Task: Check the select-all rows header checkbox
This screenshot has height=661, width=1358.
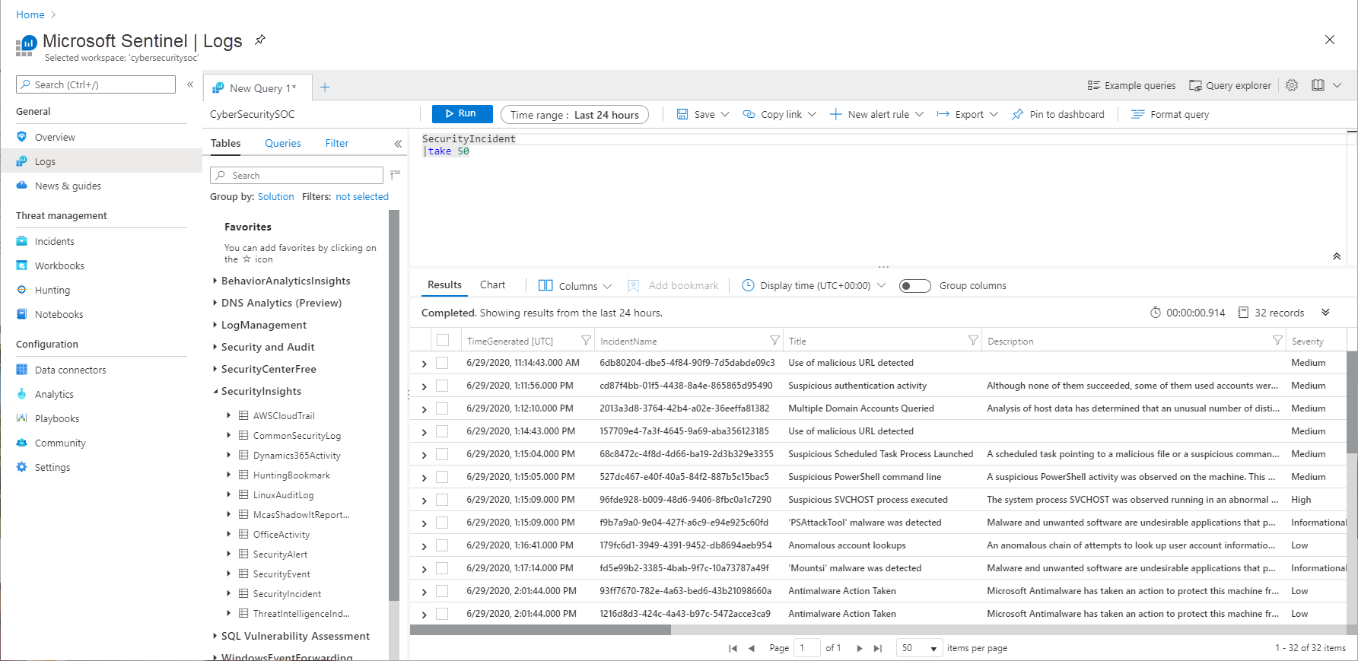Action: [x=443, y=341]
